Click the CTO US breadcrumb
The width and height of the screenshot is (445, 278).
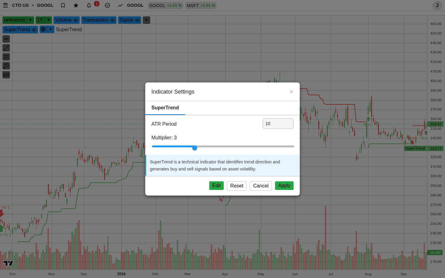(x=20, y=5)
